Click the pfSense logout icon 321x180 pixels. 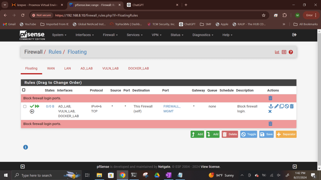[294, 35]
